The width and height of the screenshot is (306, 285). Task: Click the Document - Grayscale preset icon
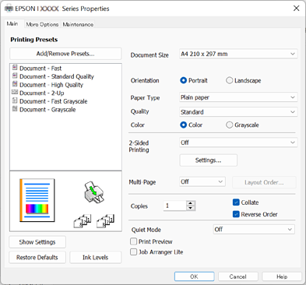pos(15,109)
